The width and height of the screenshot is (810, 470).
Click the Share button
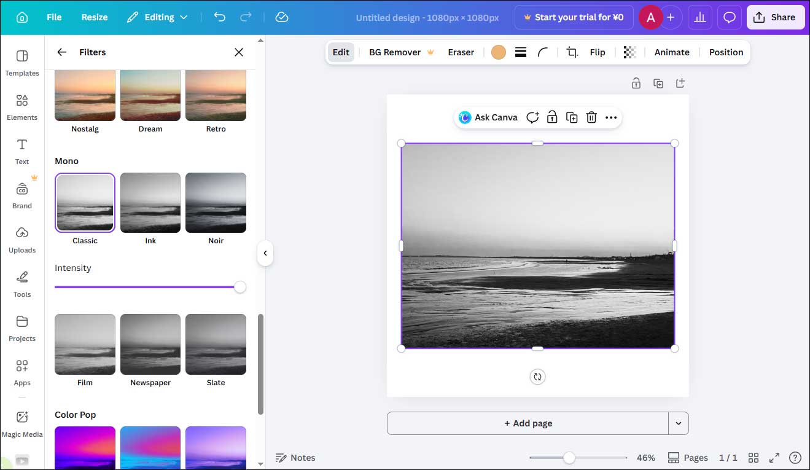point(775,17)
